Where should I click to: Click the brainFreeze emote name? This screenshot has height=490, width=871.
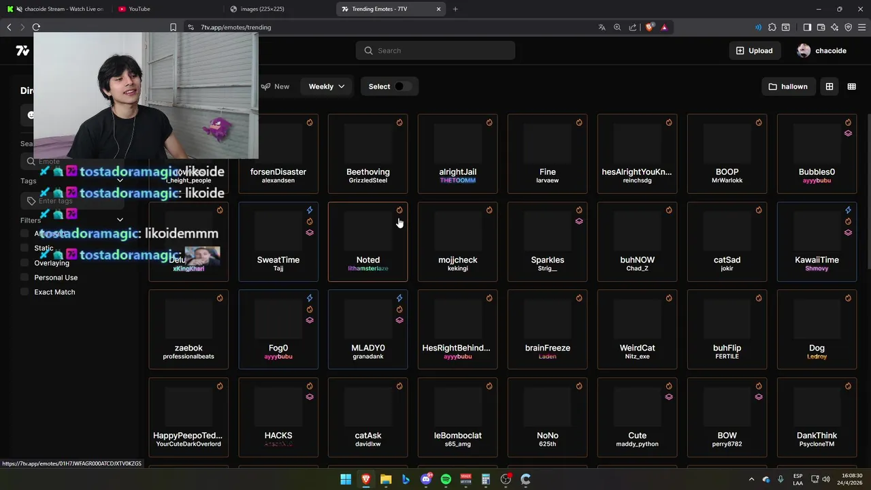point(548,348)
